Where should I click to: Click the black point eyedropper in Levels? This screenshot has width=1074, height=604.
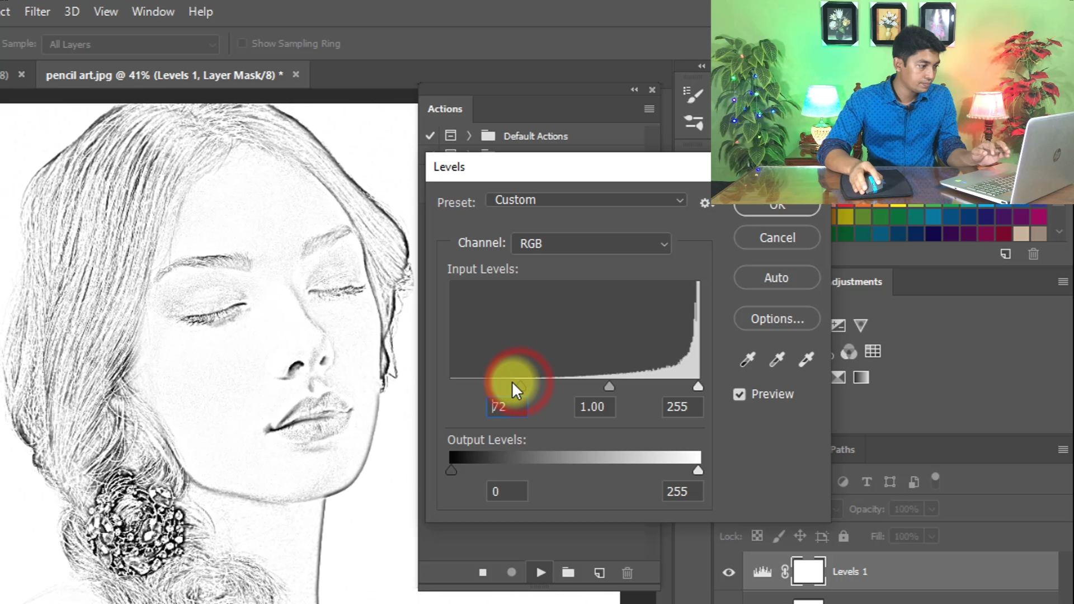click(x=747, y=359)
